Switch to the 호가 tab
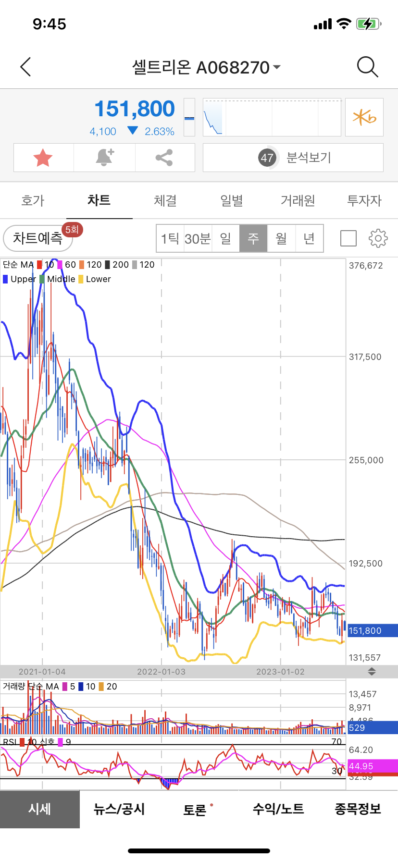Viewport: 398px width, 861px height. (33, 200)
